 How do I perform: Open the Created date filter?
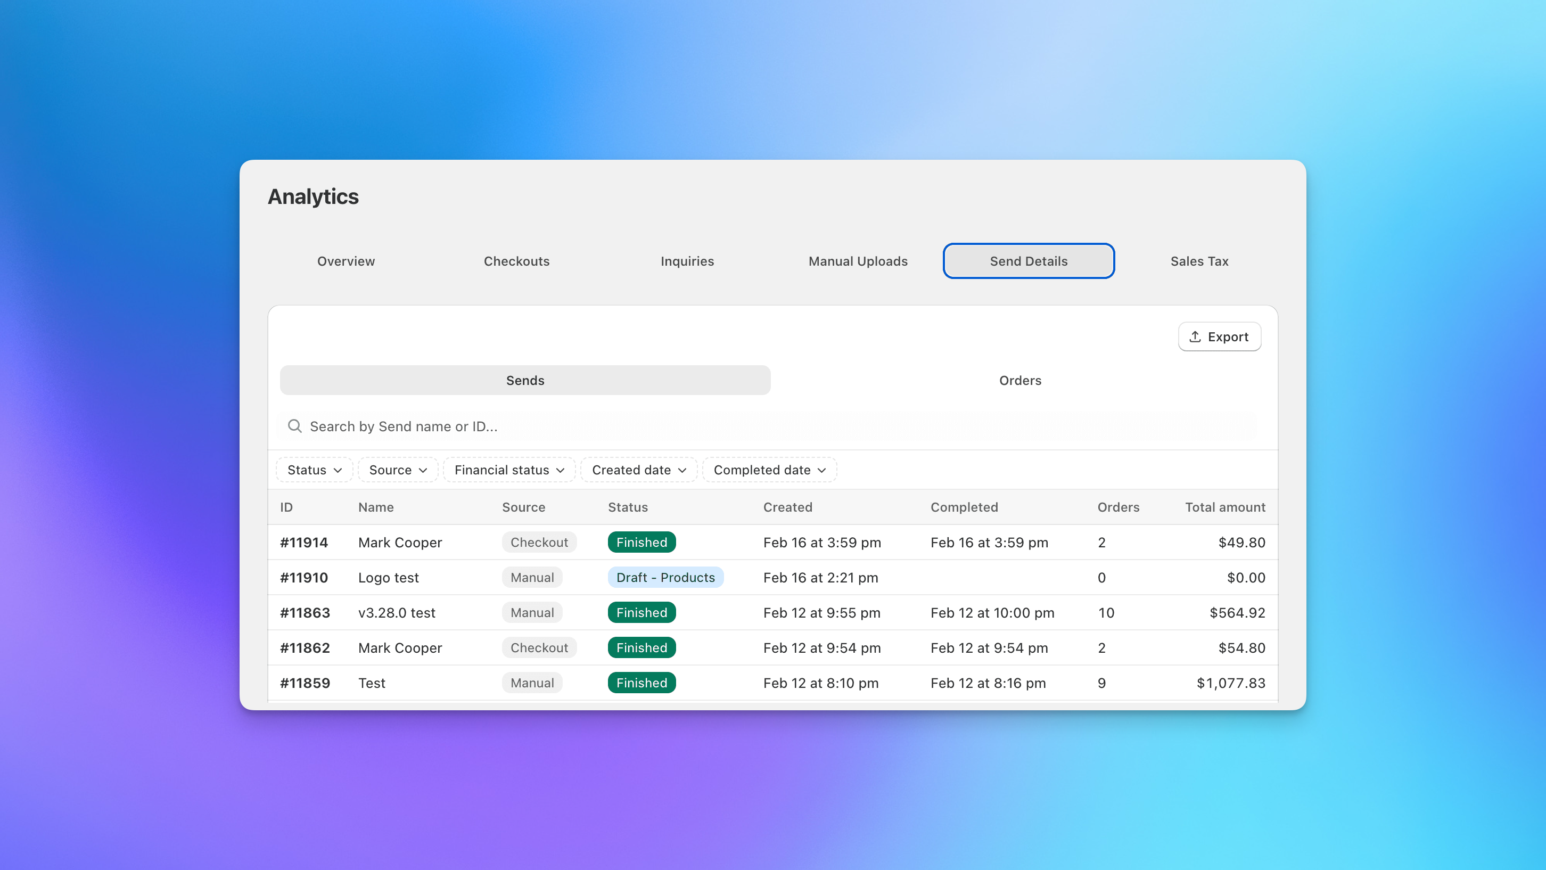tap(638, 470)
